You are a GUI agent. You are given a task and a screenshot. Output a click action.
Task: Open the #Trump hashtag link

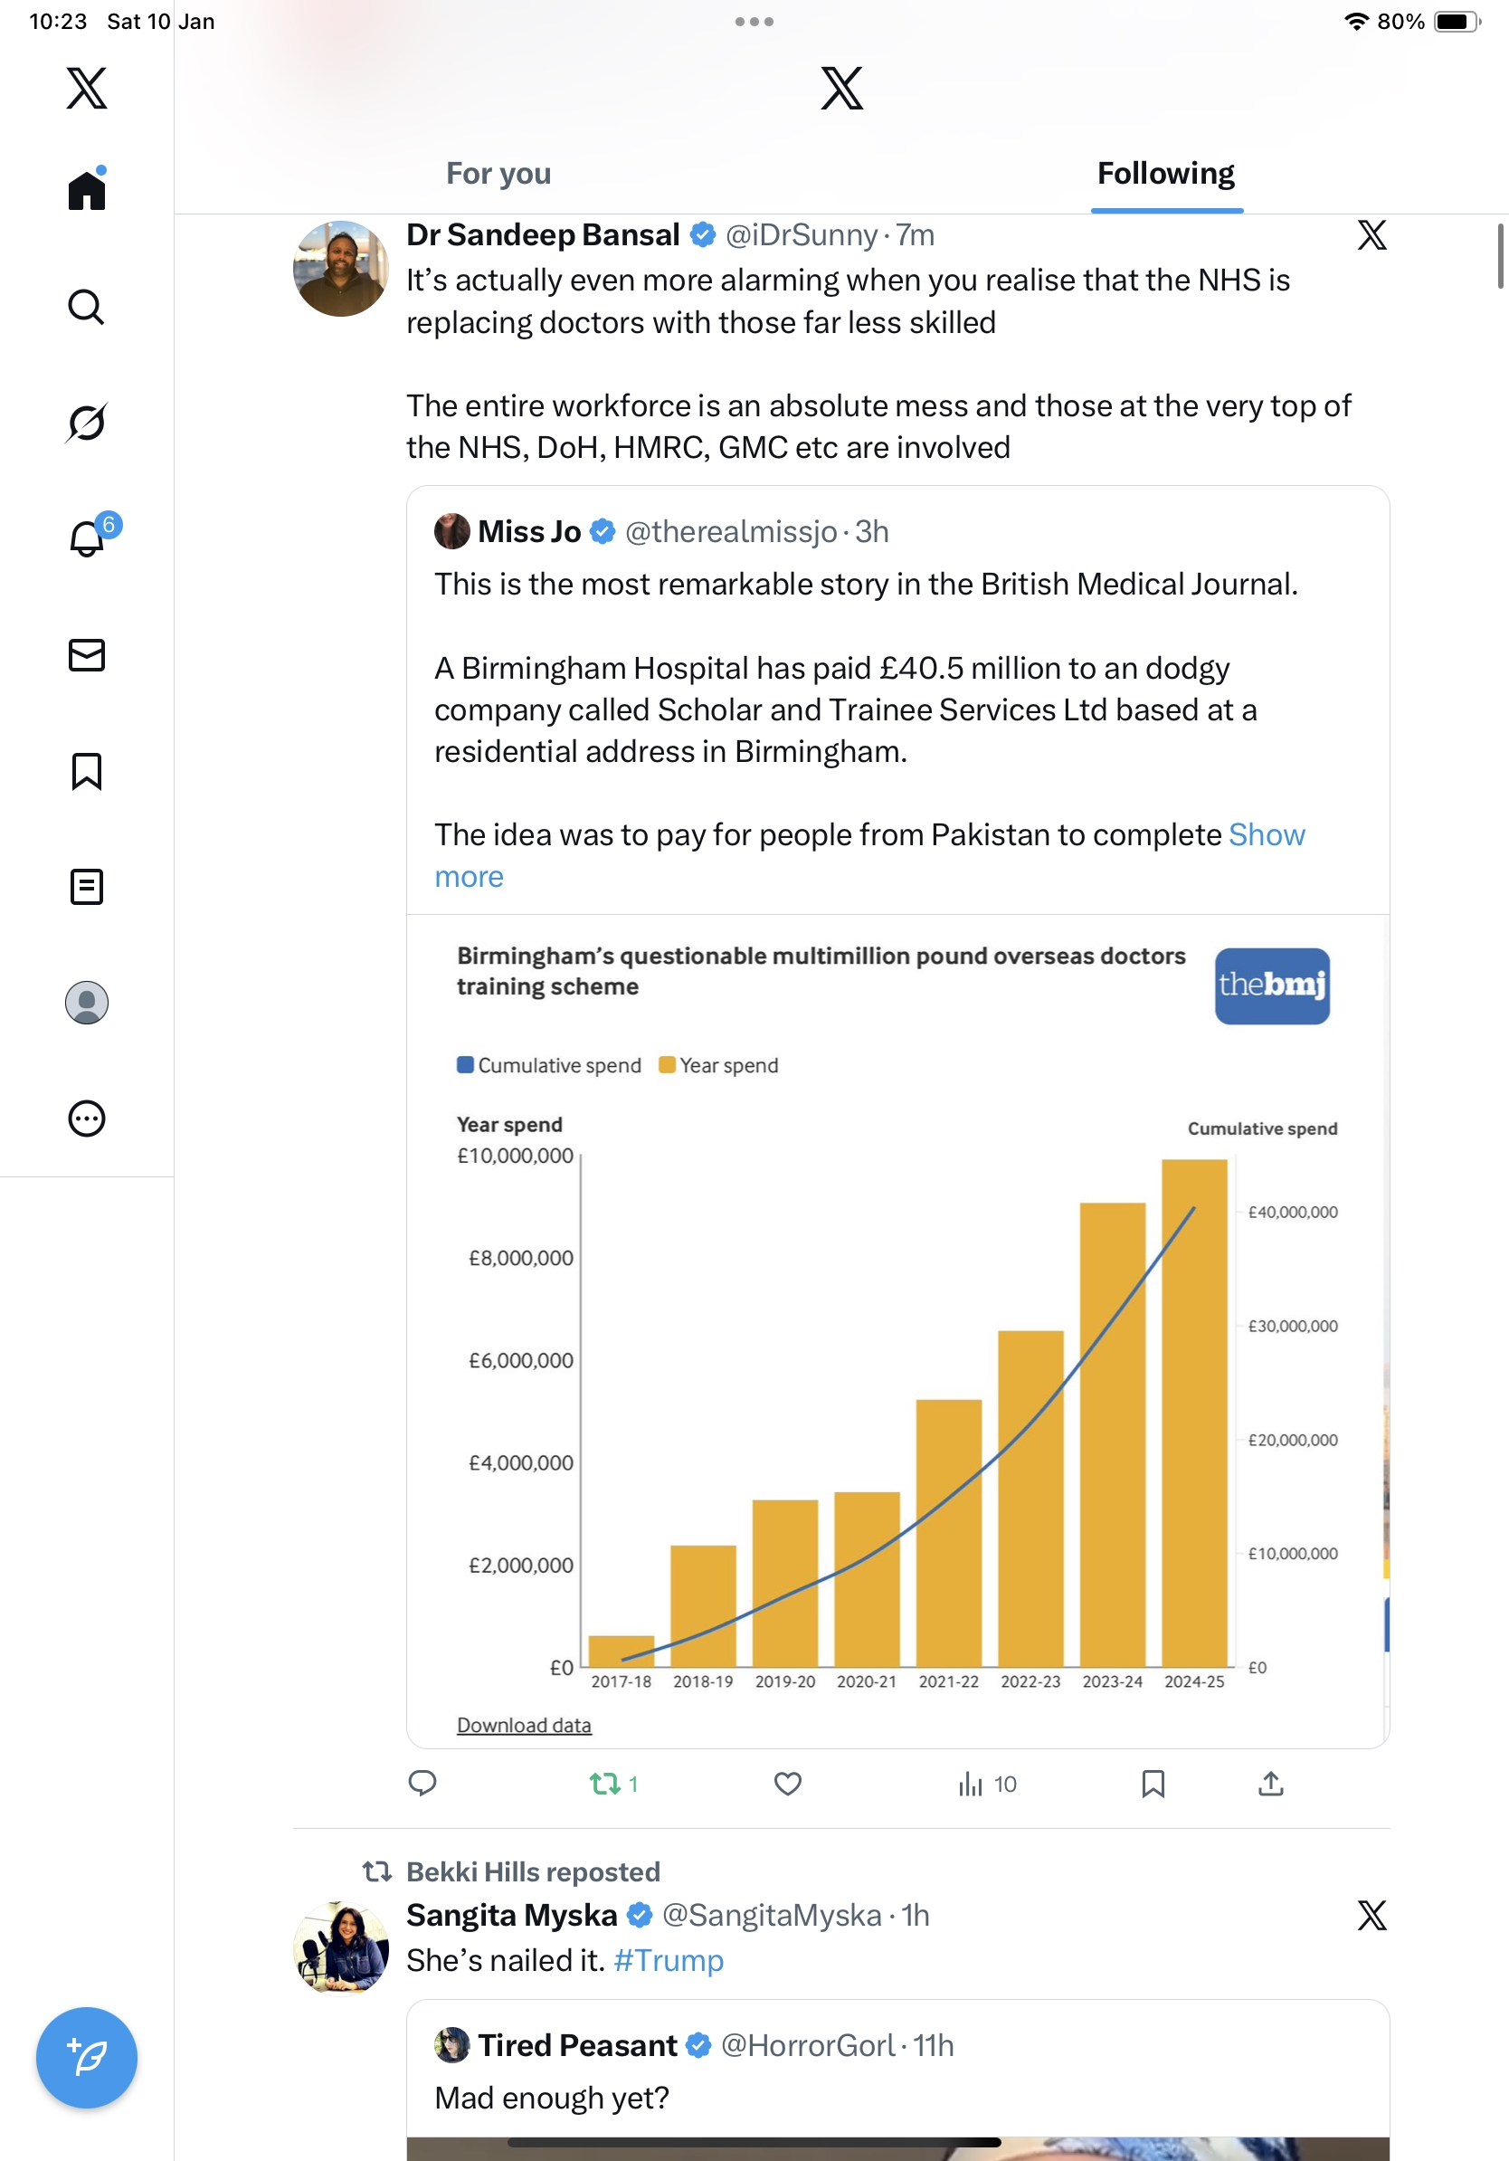pyautogui.click(x=668, y=1960)
